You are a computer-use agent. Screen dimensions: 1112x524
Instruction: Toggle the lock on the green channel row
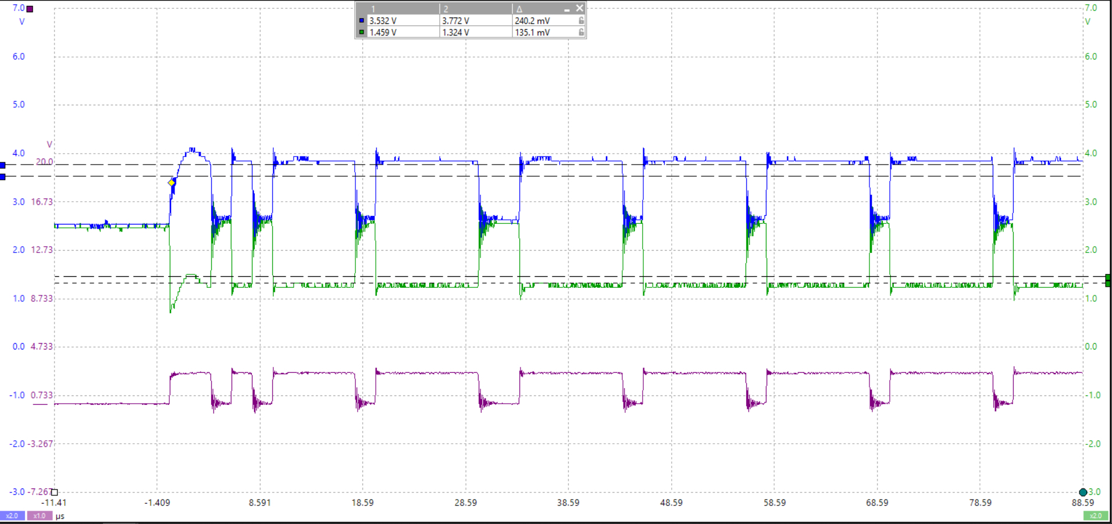580,33
